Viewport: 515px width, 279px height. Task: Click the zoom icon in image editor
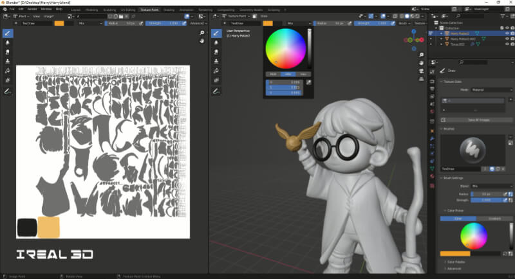pyautogui.click(x=202, y=32)
